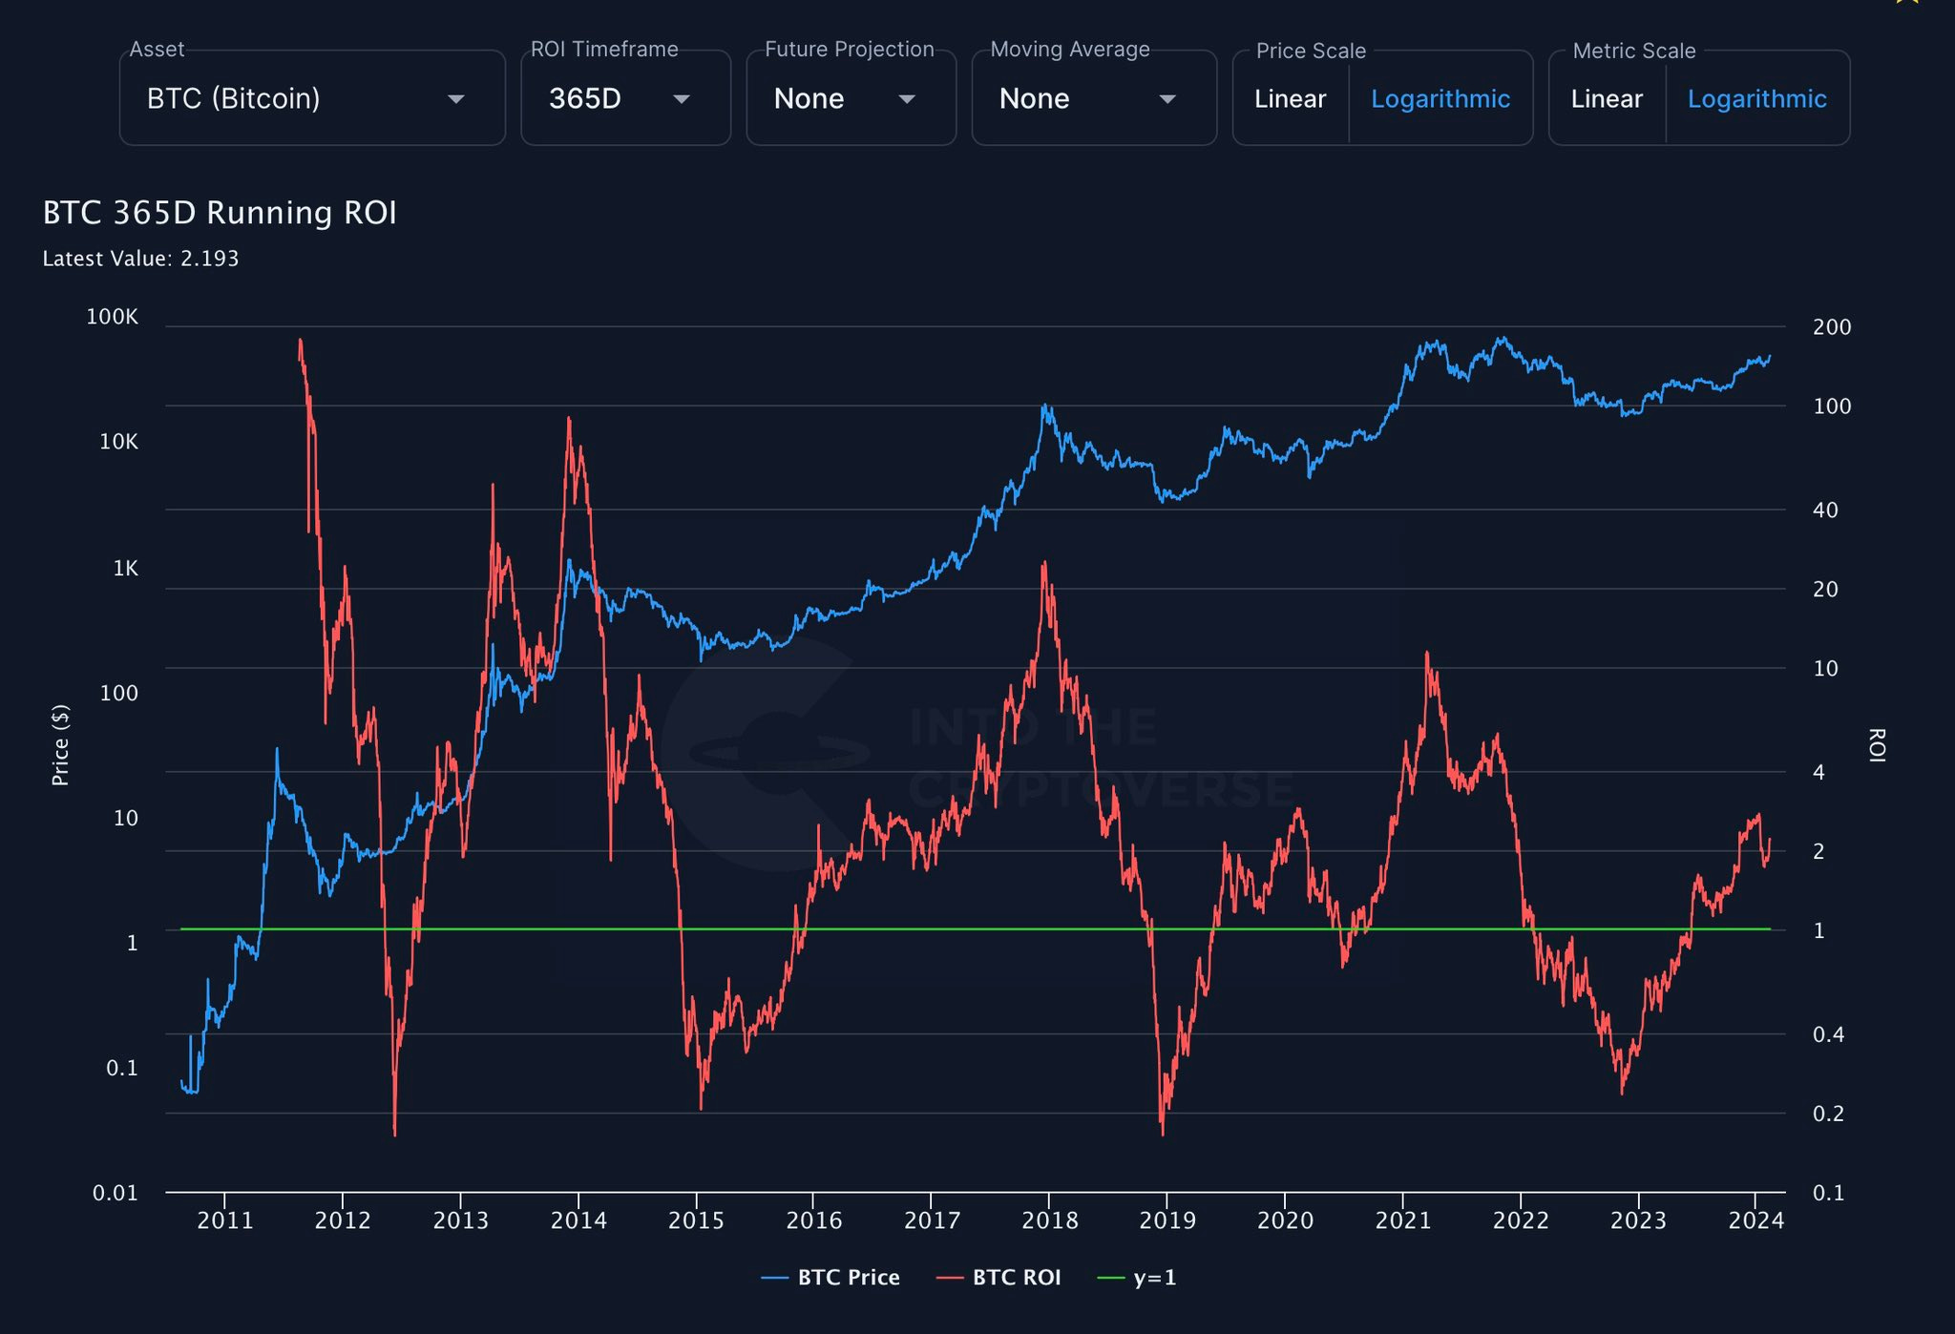Set Metric Scale to Logarithmic
The image size is (1955, 1334).
(1756, 99)
